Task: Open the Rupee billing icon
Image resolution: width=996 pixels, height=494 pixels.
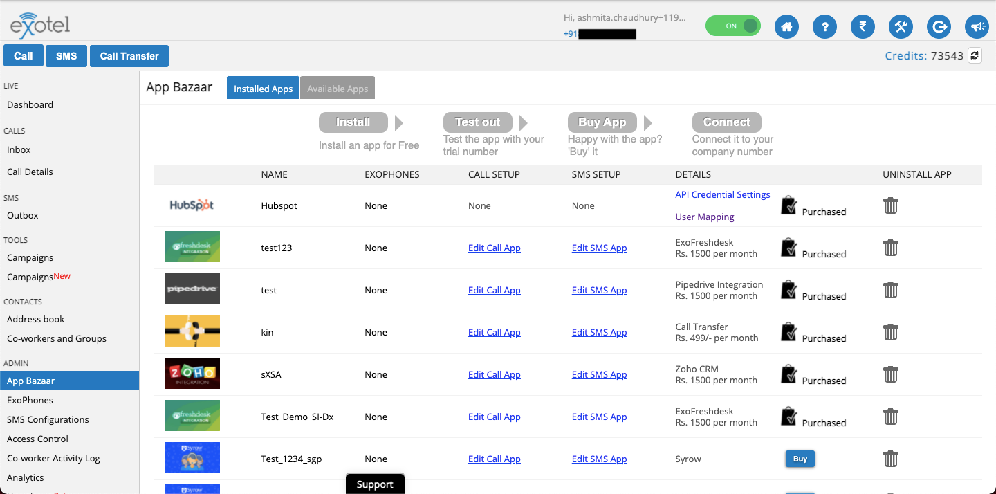Action: pos(863,27)
